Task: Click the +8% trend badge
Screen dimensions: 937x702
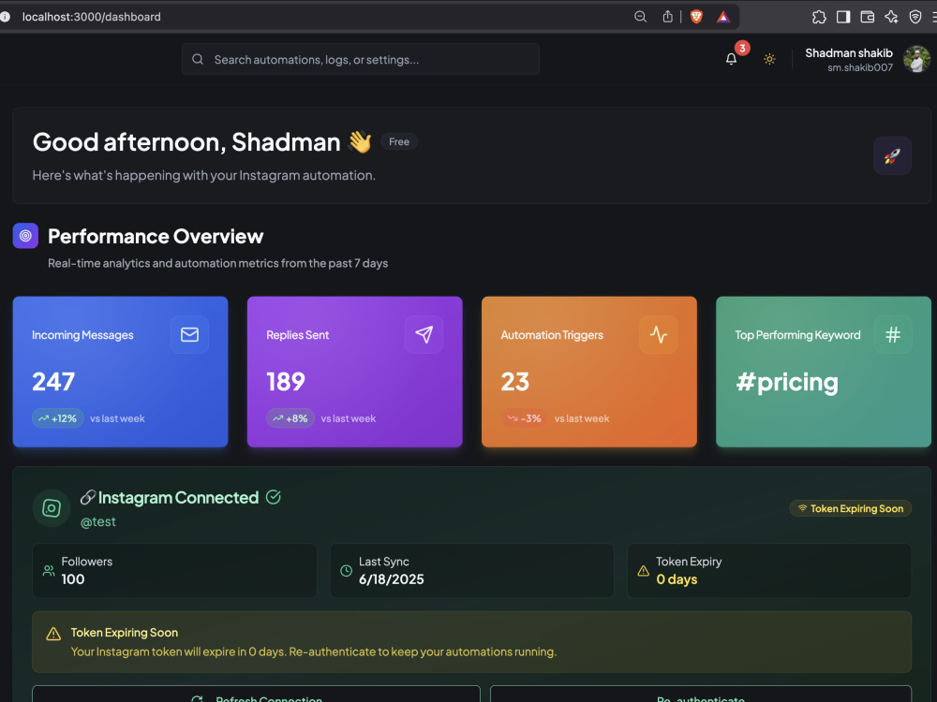Action: point(290,418)
